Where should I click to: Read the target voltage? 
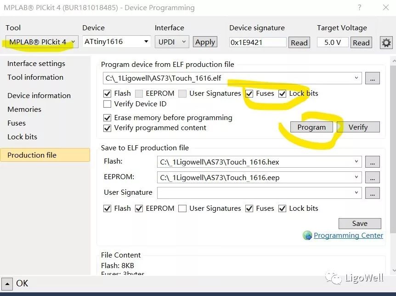(x=361, y=43)
